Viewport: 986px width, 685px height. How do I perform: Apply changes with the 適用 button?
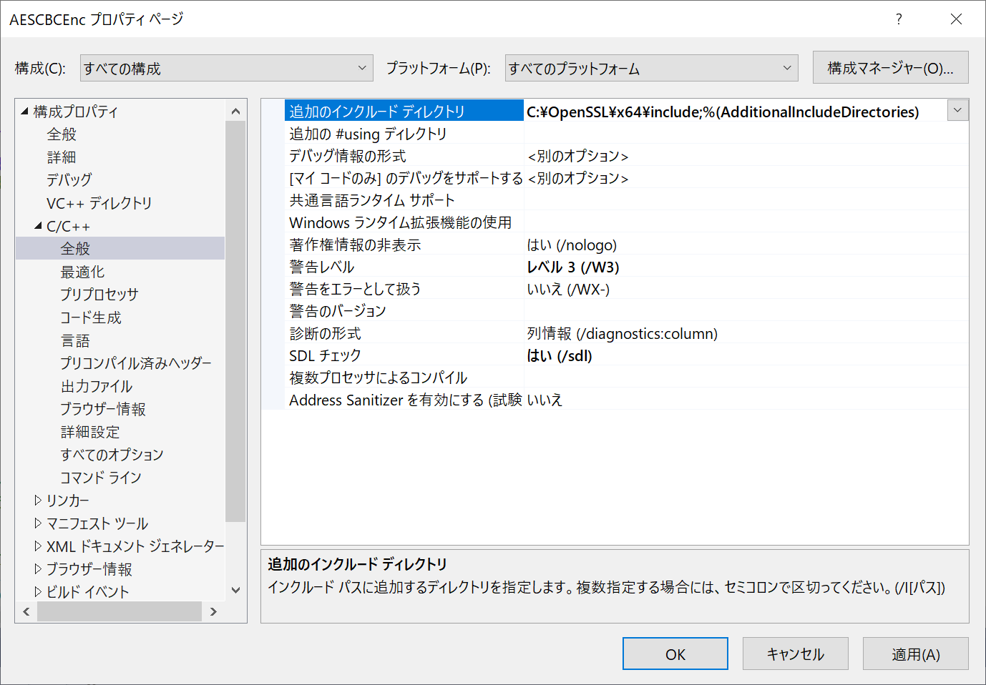(x=915, y=653)
